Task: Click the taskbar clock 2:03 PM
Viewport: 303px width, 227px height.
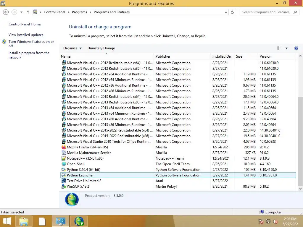Action: tap(290, 221)
